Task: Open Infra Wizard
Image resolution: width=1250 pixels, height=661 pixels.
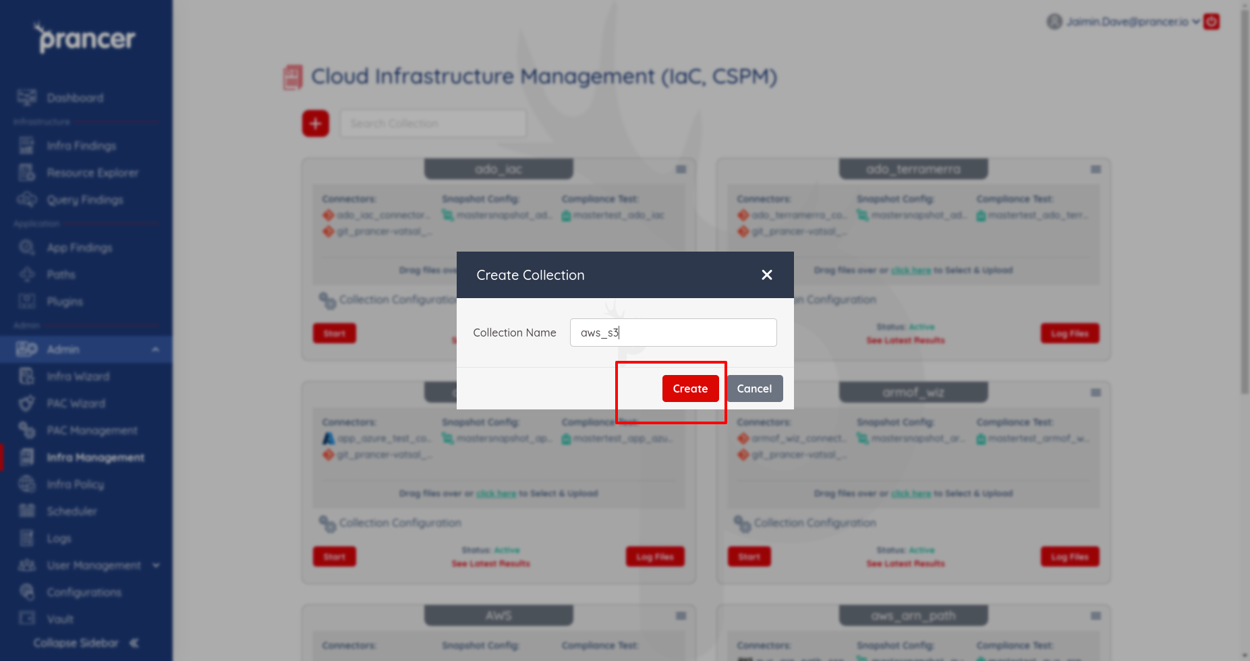Action: (x=78, y=376)
